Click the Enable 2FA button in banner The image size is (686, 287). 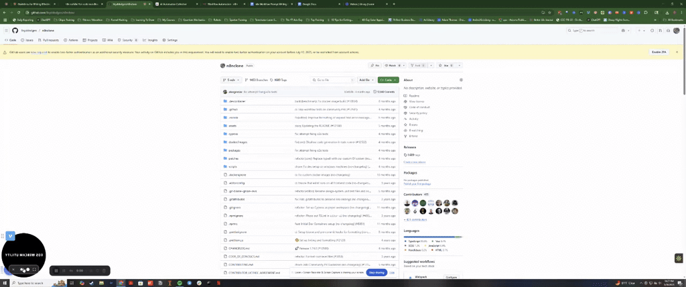tap(659, 52)
